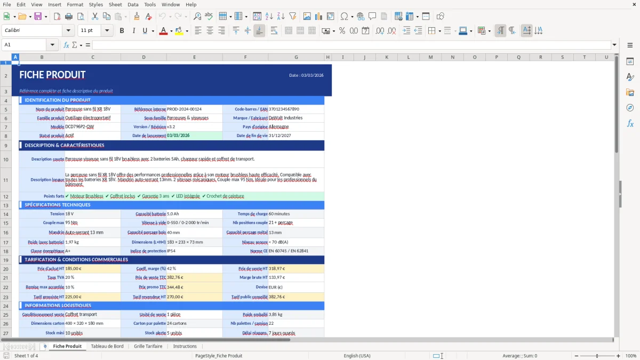Toggle bold formatting

(122, 31)
